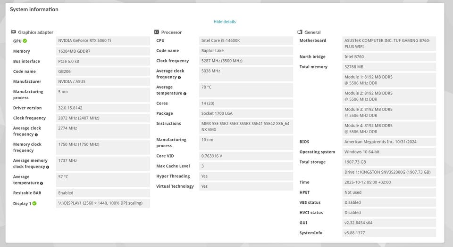
Task: Select the 16384MB GDDR7 memory value
Action: pos(103,51)
